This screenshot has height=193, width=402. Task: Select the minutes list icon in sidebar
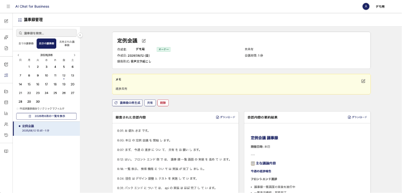[x=6, y=75]
